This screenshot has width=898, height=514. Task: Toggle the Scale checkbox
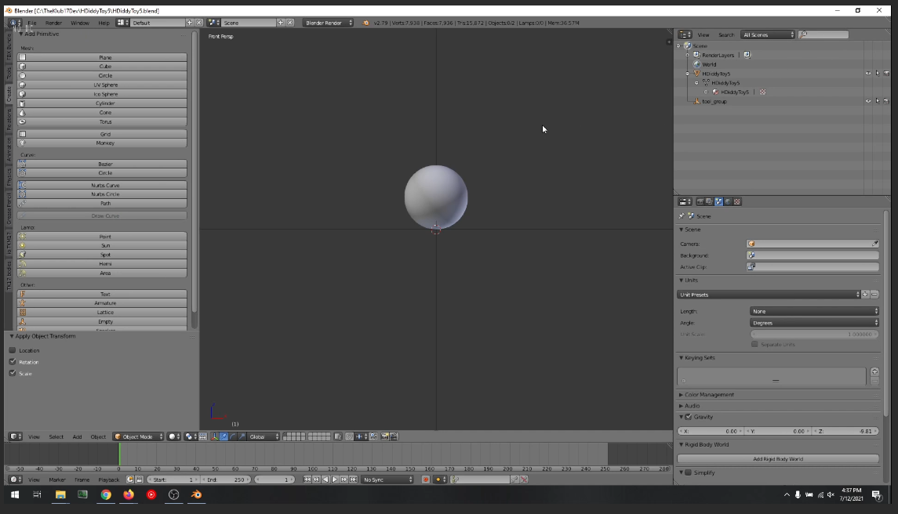[13, 373]
